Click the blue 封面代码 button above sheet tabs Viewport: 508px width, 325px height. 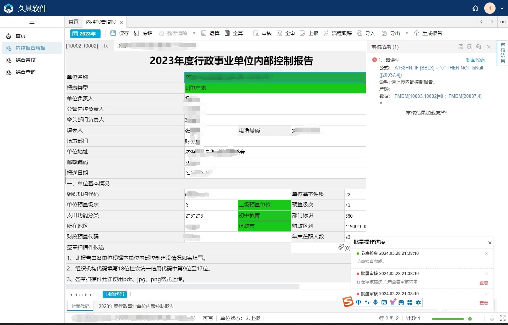(x=115, y=295)
